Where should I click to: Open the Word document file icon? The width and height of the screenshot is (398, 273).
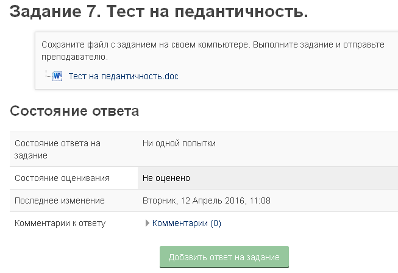coord(57,76)
